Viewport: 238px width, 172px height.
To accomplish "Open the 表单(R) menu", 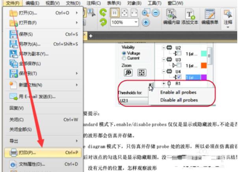I will [x=114, y=3].
